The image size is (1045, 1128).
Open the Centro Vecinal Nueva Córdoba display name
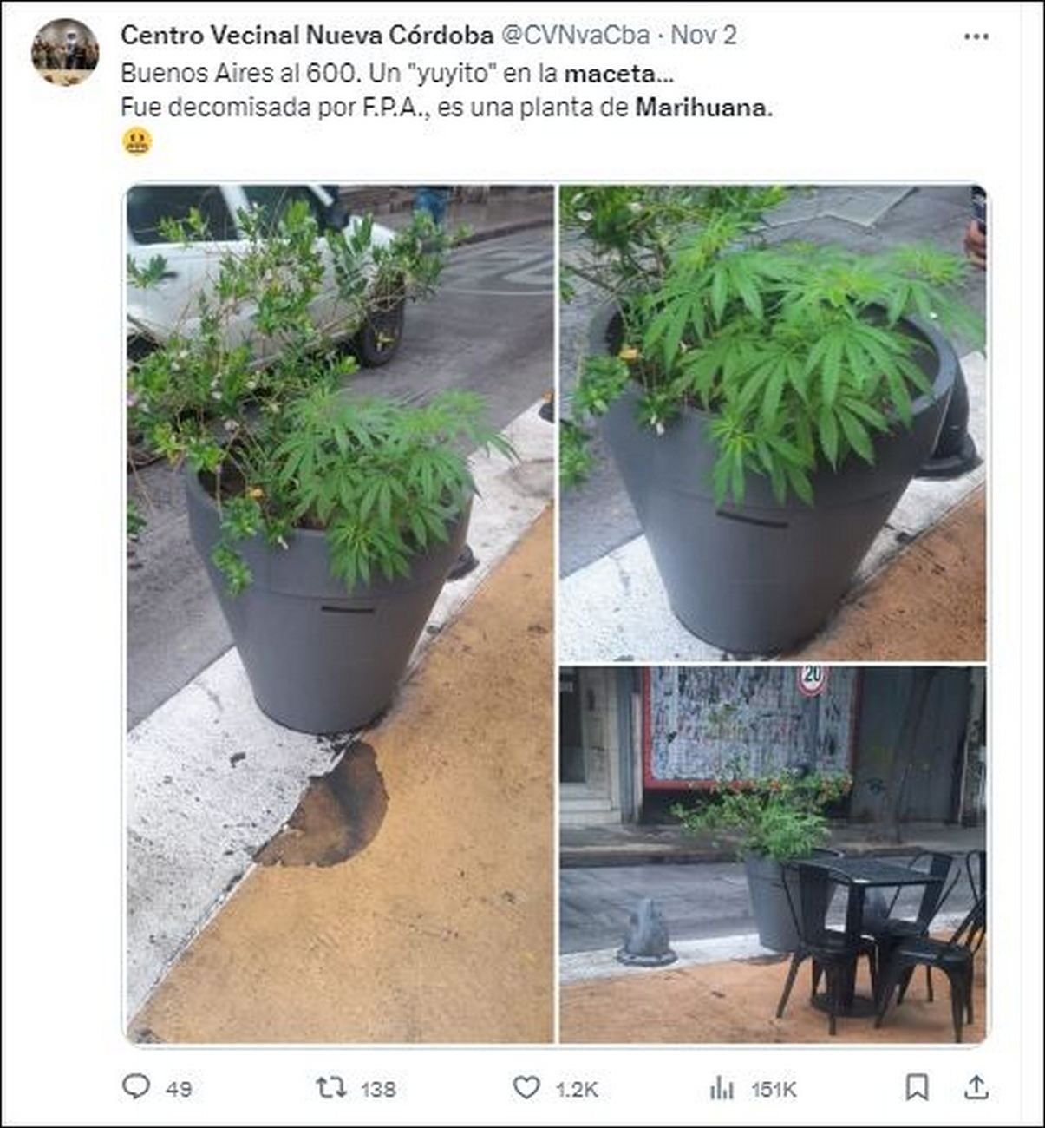307,35
